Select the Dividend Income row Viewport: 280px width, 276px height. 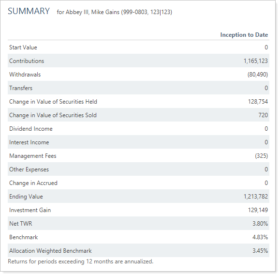pos(138,129)
